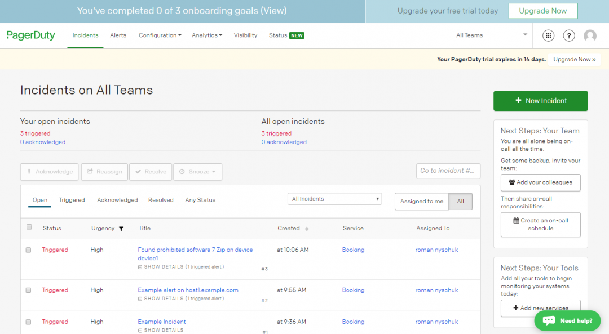Click the green New Incident button
Image resolution: width=609 pixels, height=334 pixels.
tap(540, 101)
